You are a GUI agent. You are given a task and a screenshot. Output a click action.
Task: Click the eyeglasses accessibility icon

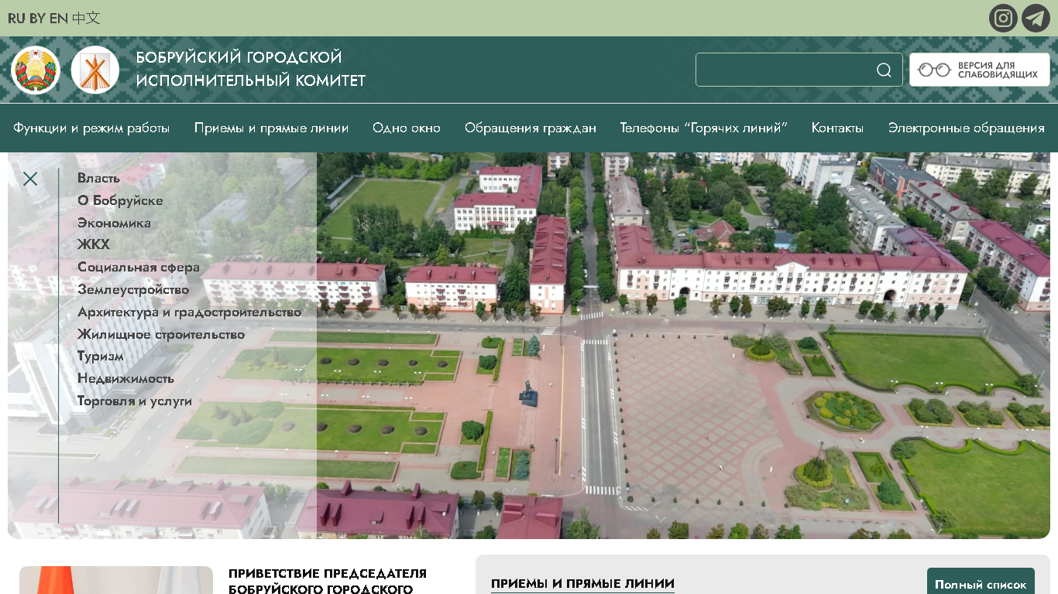click(934, 70)
